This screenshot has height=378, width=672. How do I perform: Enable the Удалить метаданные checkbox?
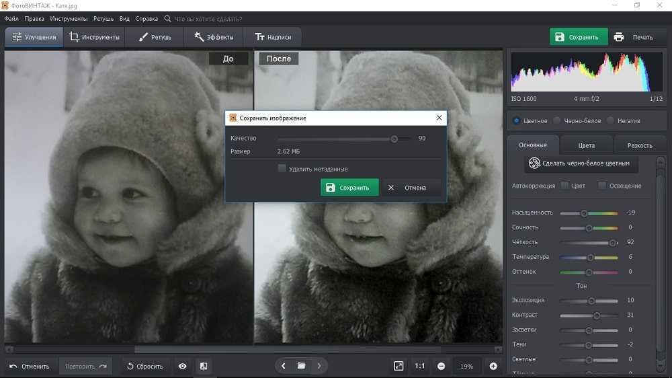click(282, 169)
